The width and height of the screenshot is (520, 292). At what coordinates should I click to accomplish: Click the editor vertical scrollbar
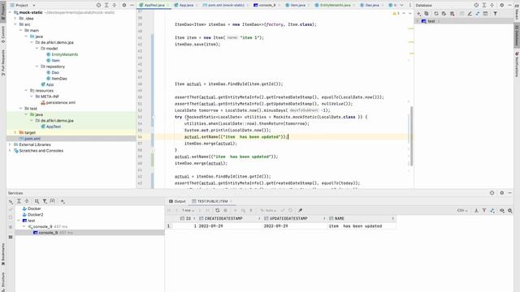pos(412,135)
